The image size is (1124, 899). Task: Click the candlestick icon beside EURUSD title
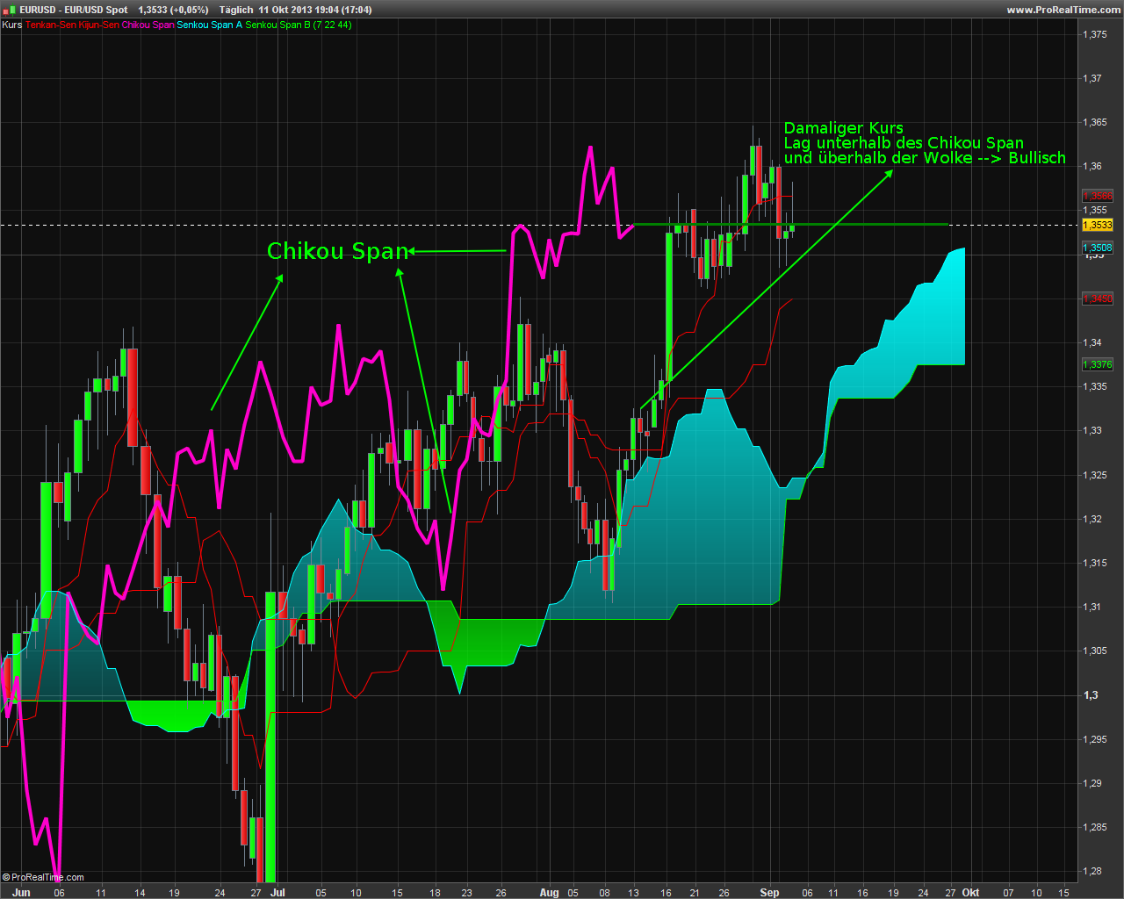pos(10,10)
